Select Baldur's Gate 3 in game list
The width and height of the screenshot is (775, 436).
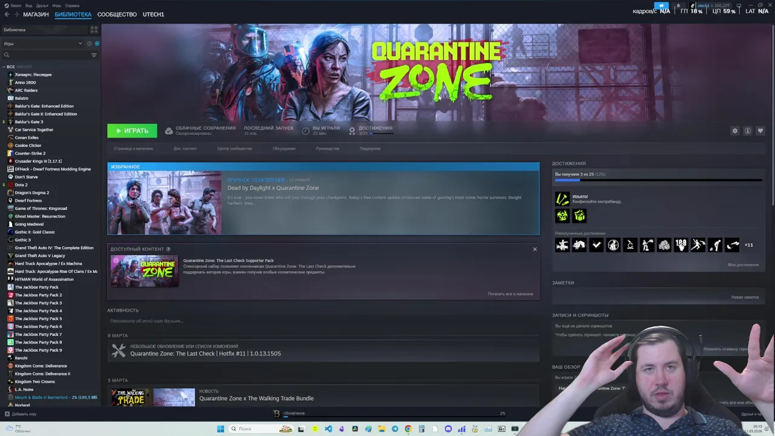pos(29,122)
